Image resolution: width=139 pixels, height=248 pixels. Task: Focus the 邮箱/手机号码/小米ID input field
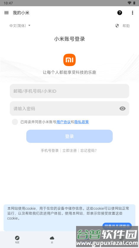69,91
